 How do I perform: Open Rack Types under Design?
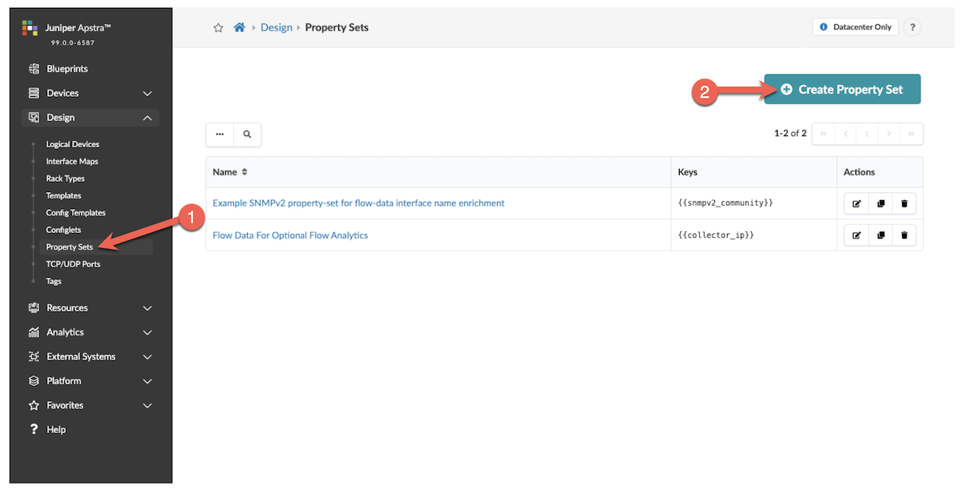pos(65,179)
